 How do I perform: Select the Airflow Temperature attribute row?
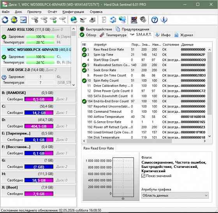pos(144,117)
